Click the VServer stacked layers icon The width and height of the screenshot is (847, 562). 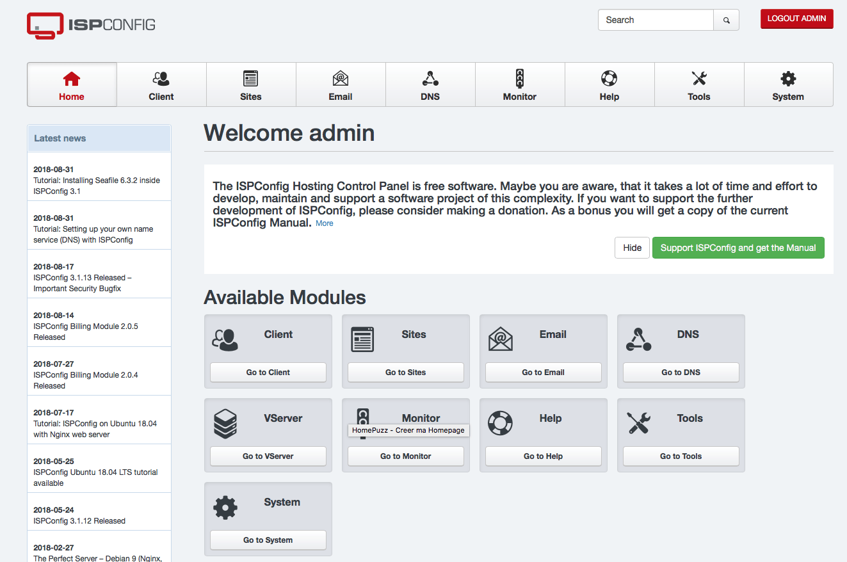[225, 423]
